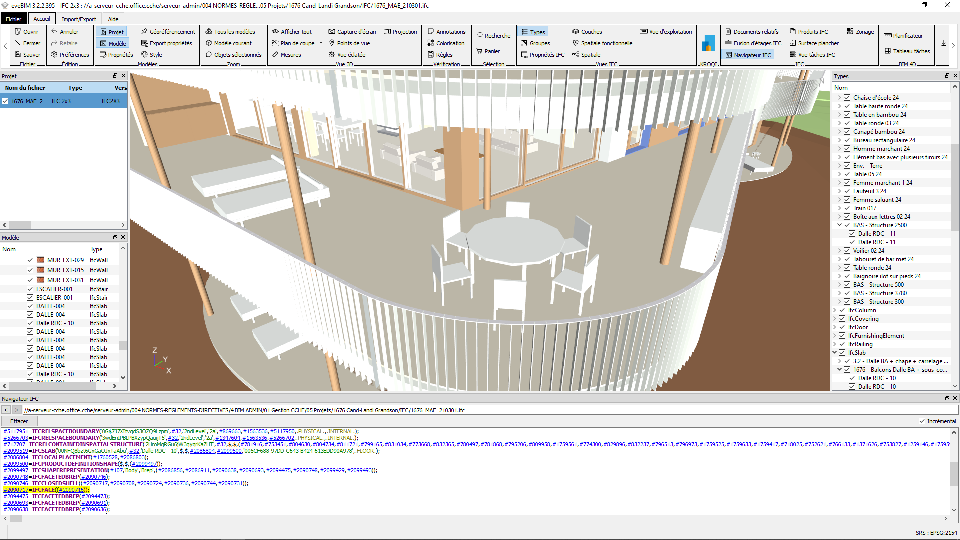This screenshot has width=960, height=540.
Task: Open the Règles verification tool
Action: (x=440, y=55)
